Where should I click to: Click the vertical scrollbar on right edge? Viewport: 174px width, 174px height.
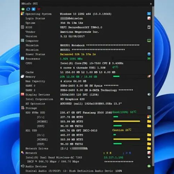click(x=153, y=86)
